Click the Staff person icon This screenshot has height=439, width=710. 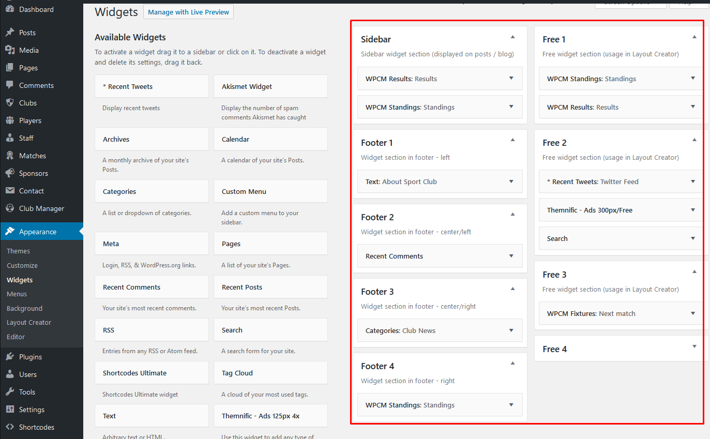click(10, 138)
